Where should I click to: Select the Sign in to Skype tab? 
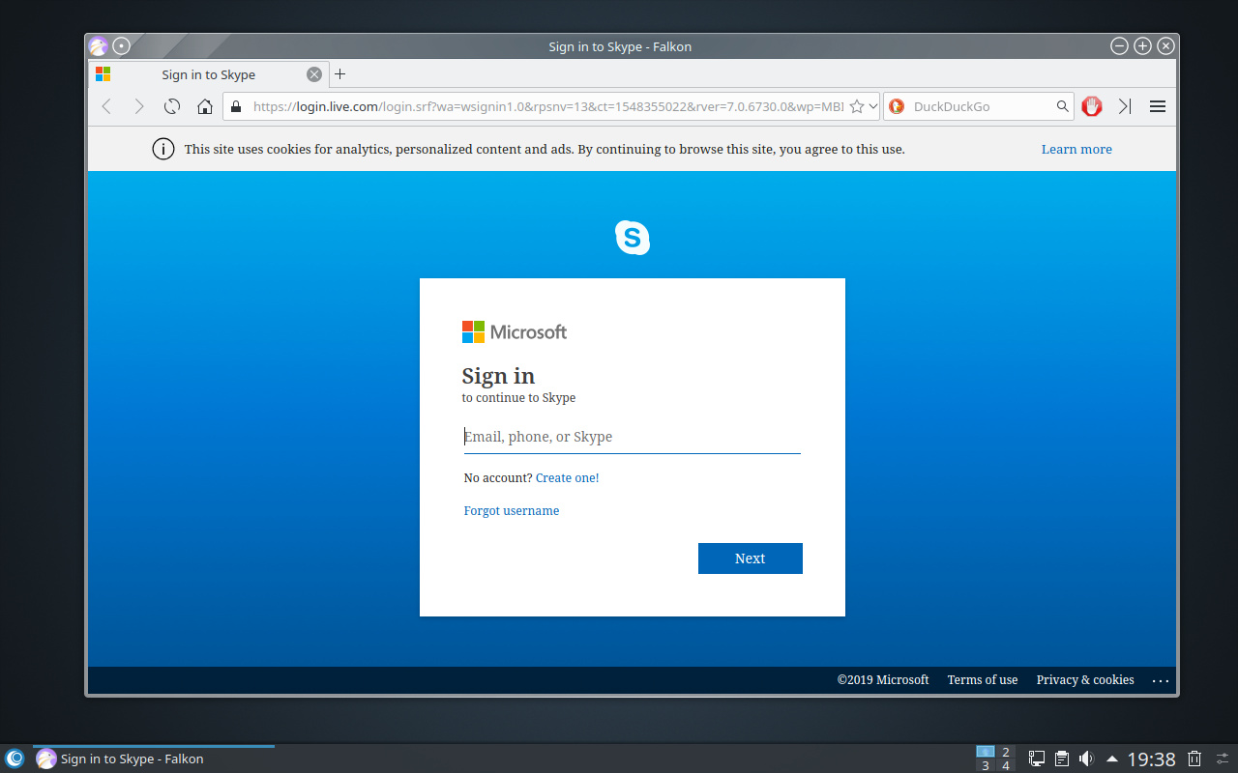click(x=209, y=74)
